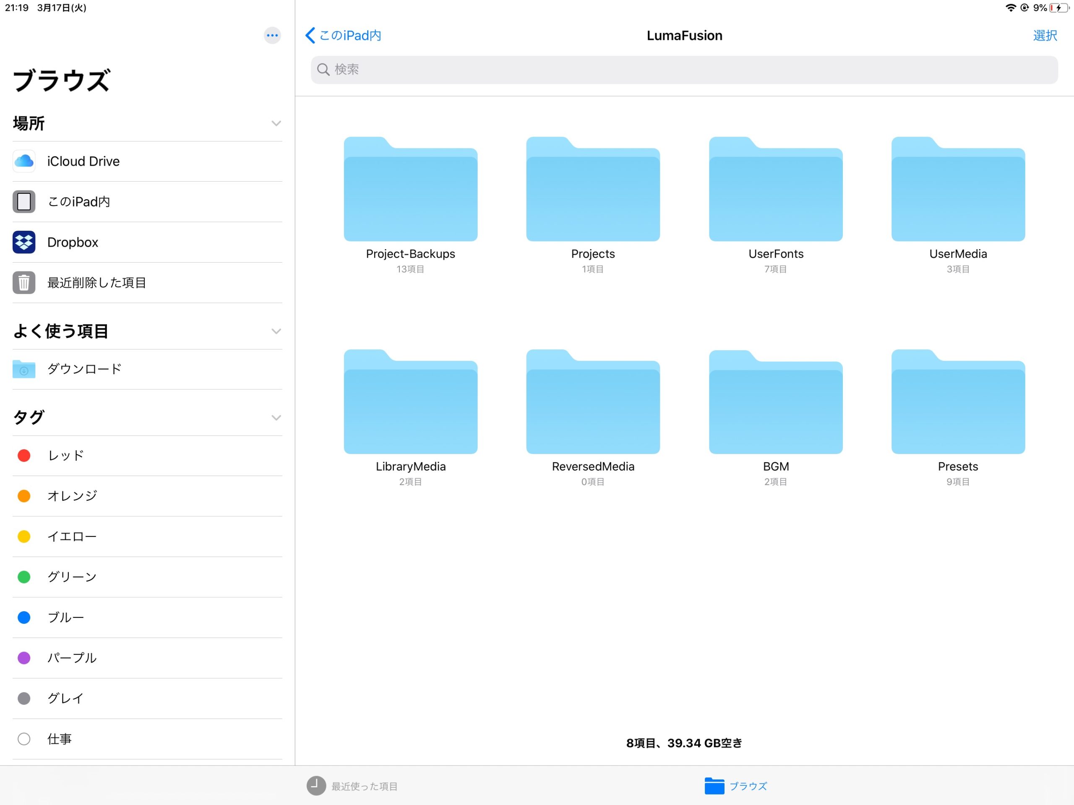Filter by パープル tag label
The width and height of the screenshot is (1074, 805).
coord(72,658)
